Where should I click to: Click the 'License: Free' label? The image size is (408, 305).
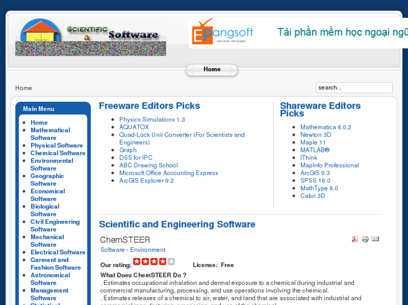coord(213,265)
